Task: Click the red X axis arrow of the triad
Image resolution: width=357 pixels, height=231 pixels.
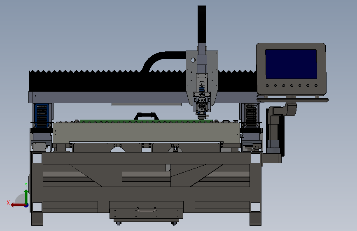Action: 18,205
